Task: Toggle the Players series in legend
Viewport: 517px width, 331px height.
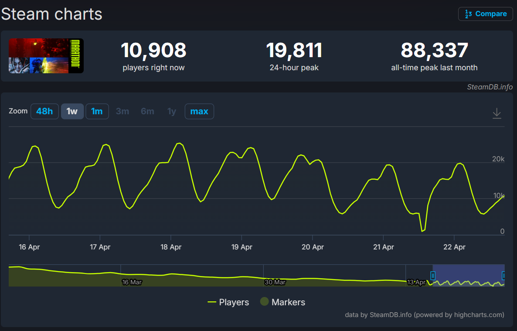Action: 228,302
